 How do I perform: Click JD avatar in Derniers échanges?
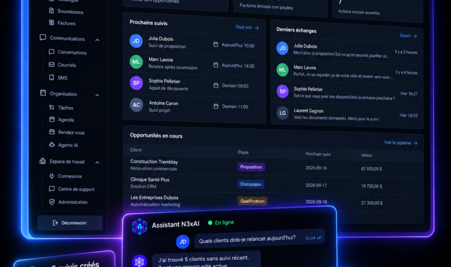coord(282,48)
